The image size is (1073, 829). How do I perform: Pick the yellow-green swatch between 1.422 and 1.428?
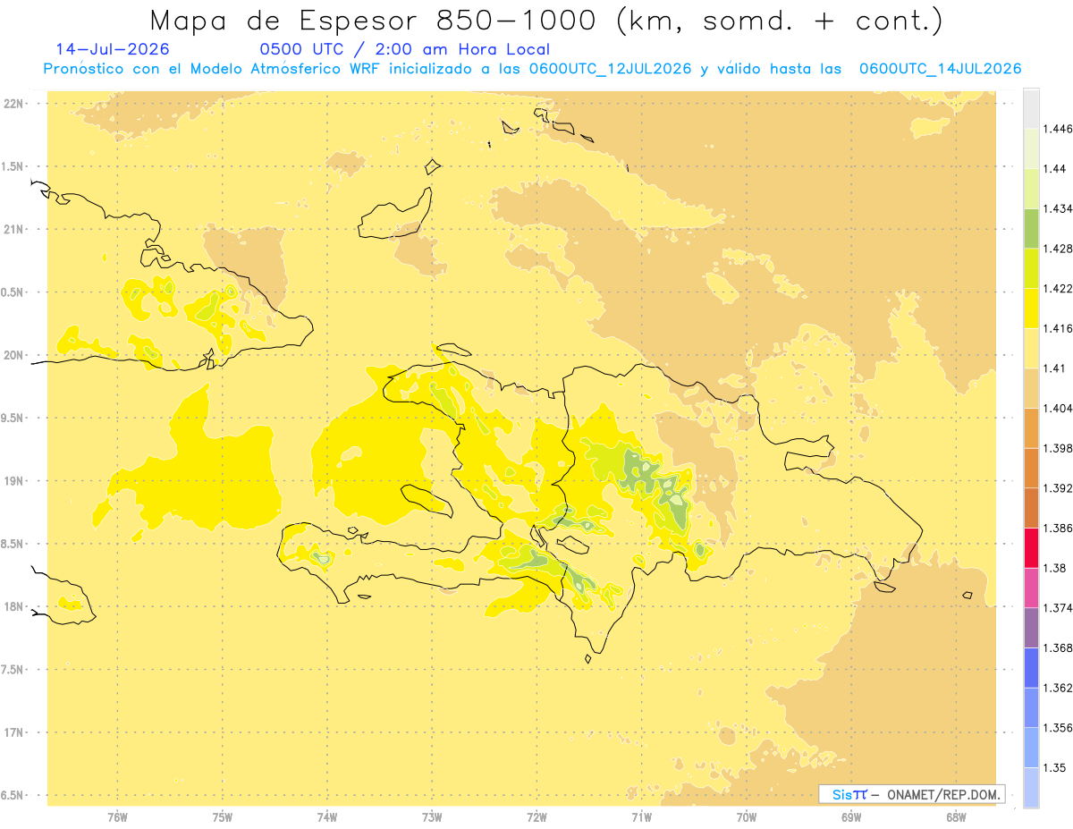coord(1031,268)
